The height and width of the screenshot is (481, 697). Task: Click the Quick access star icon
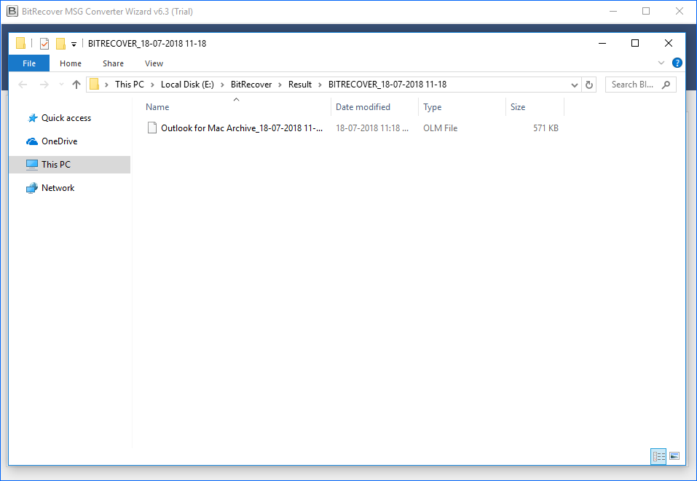(x=33, y=118)
